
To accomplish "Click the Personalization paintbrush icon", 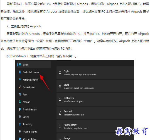I will coord(20,87).
